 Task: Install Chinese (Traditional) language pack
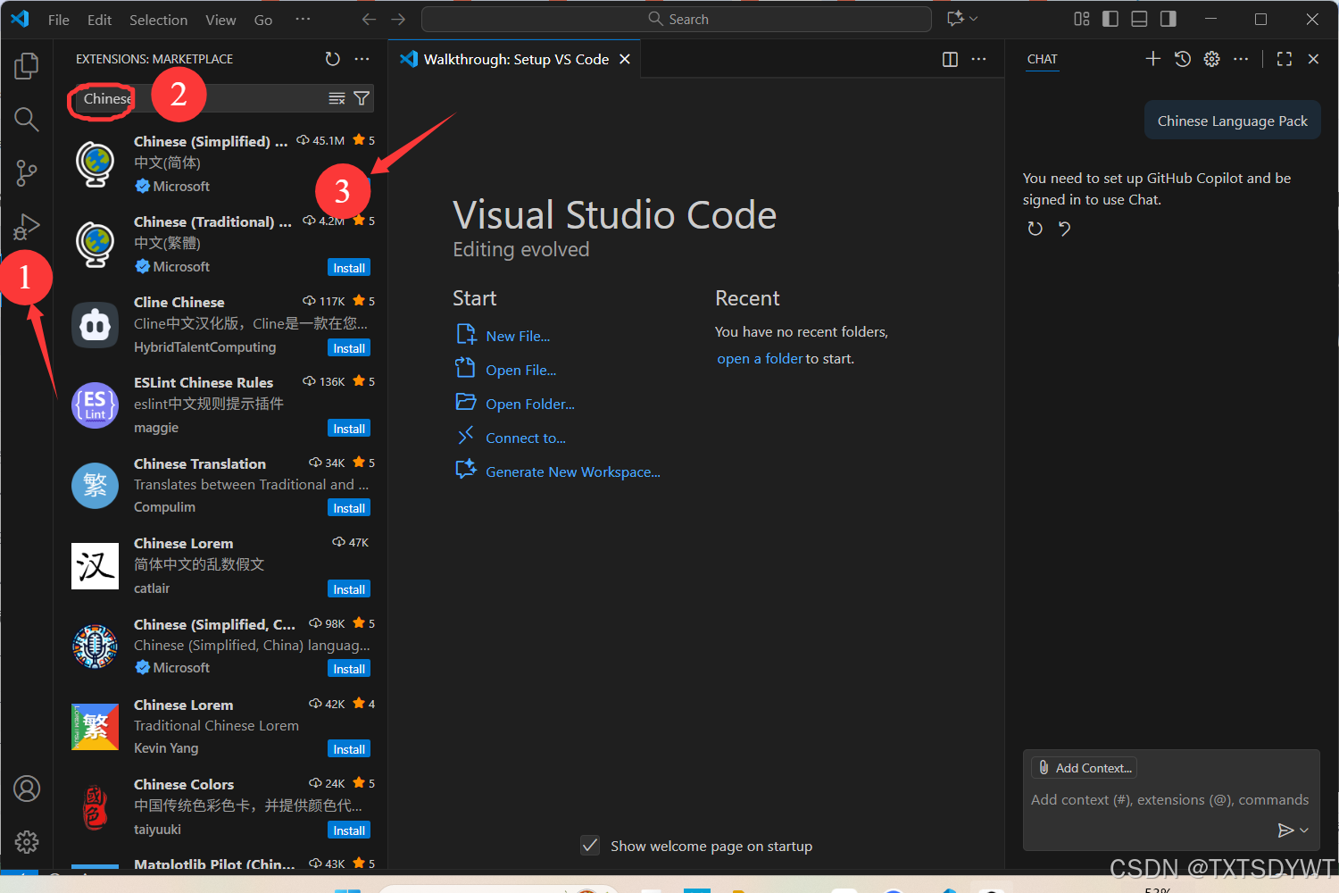349,268
